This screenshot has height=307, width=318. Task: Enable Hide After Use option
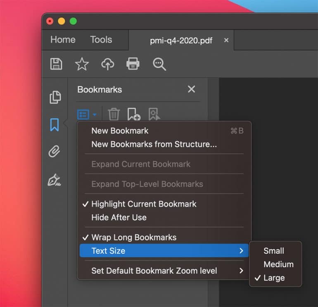[x=164, y=217]
